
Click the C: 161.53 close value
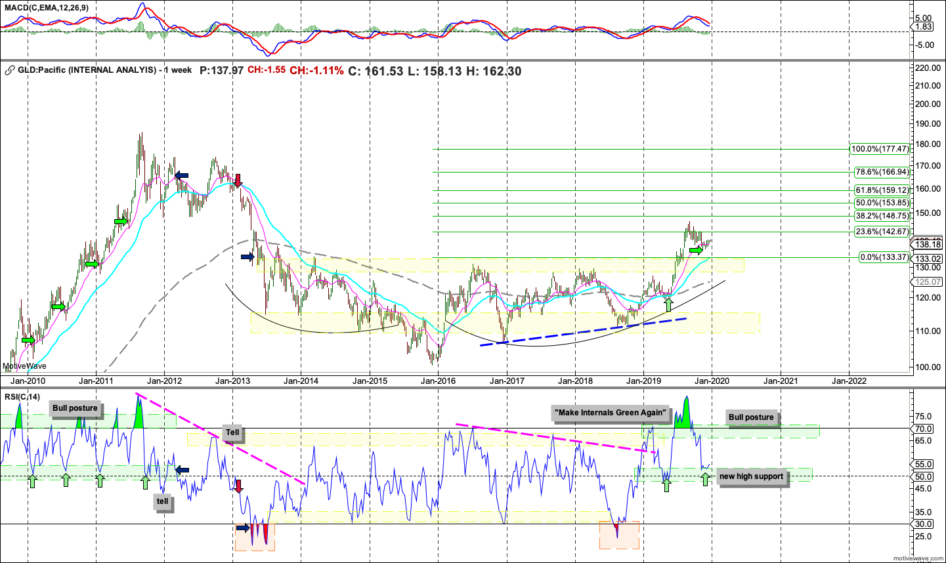coord(376,71)
